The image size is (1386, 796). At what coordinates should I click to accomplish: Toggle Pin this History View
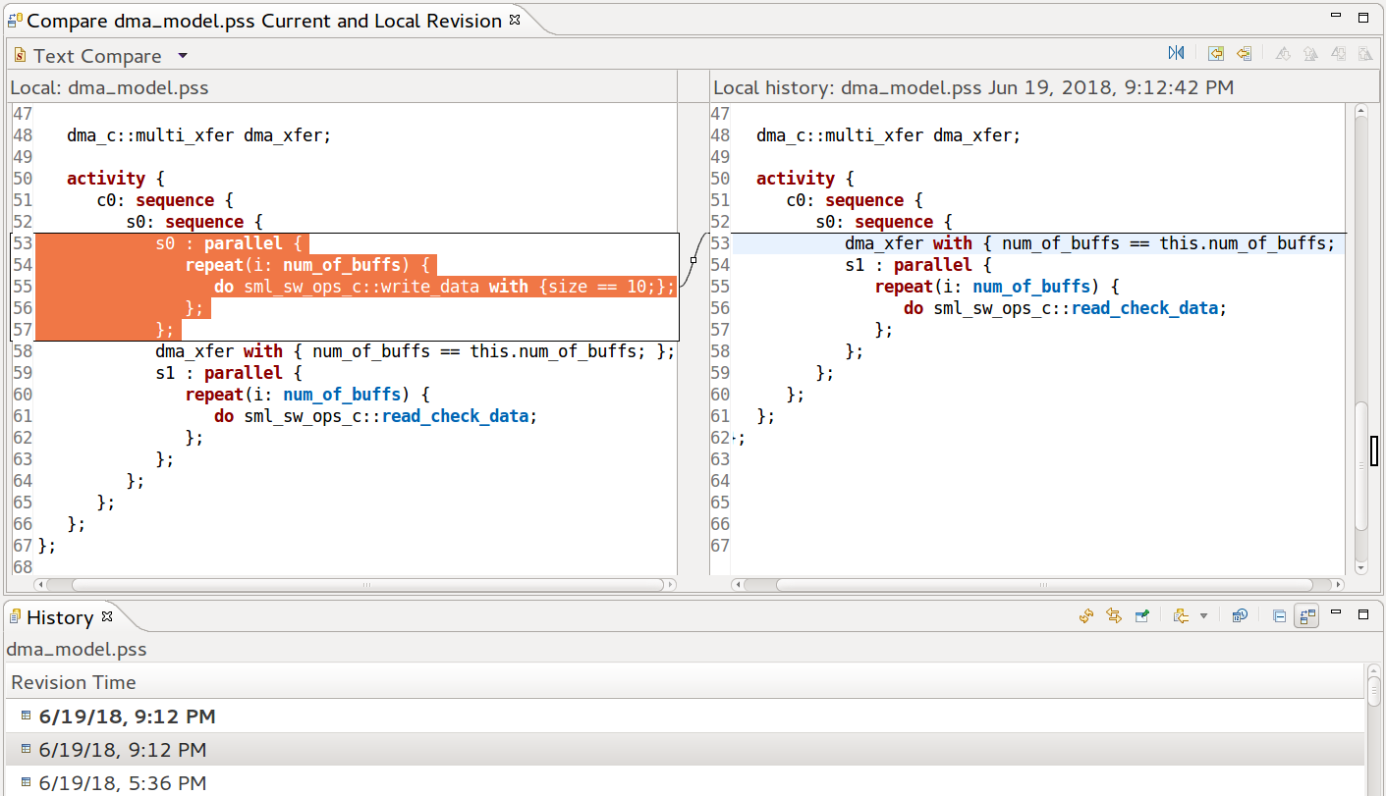(1141, 616)
